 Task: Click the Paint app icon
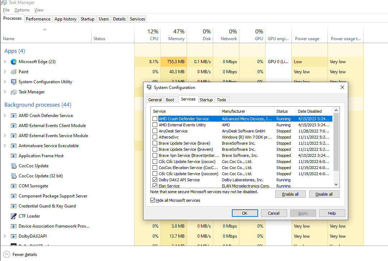click(x=14, y=72)
